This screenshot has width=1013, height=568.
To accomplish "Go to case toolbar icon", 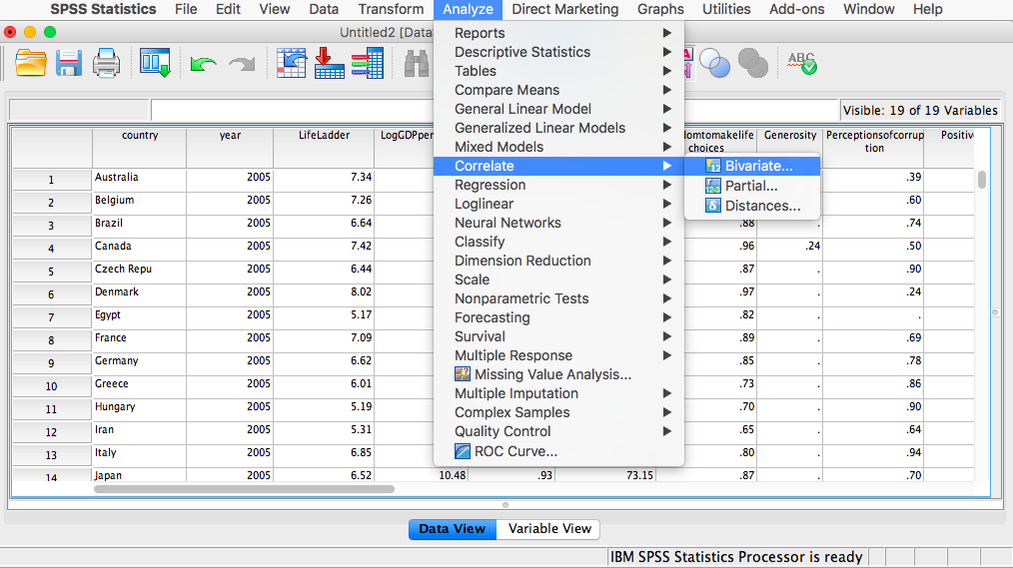I will [291, 63].
